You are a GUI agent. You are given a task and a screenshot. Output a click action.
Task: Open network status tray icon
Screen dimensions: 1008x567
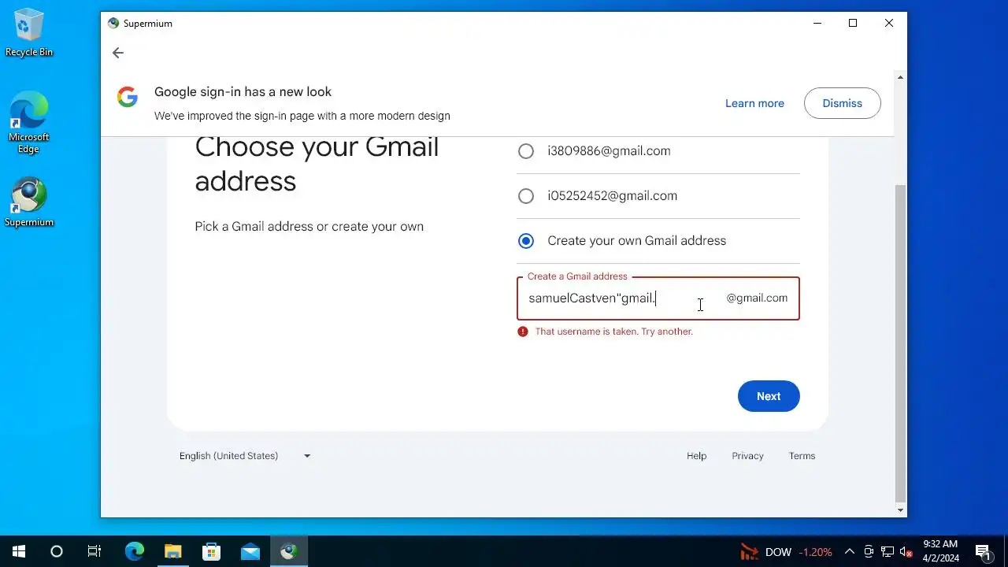coord(888,552)
